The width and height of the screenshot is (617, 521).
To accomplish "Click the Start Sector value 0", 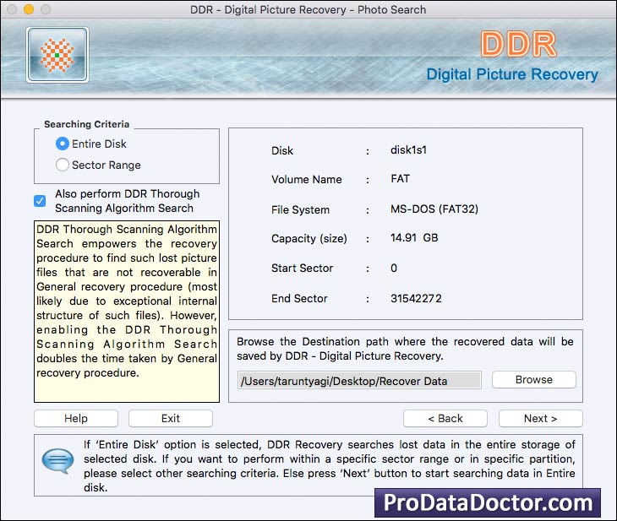I will click(394, 269).
